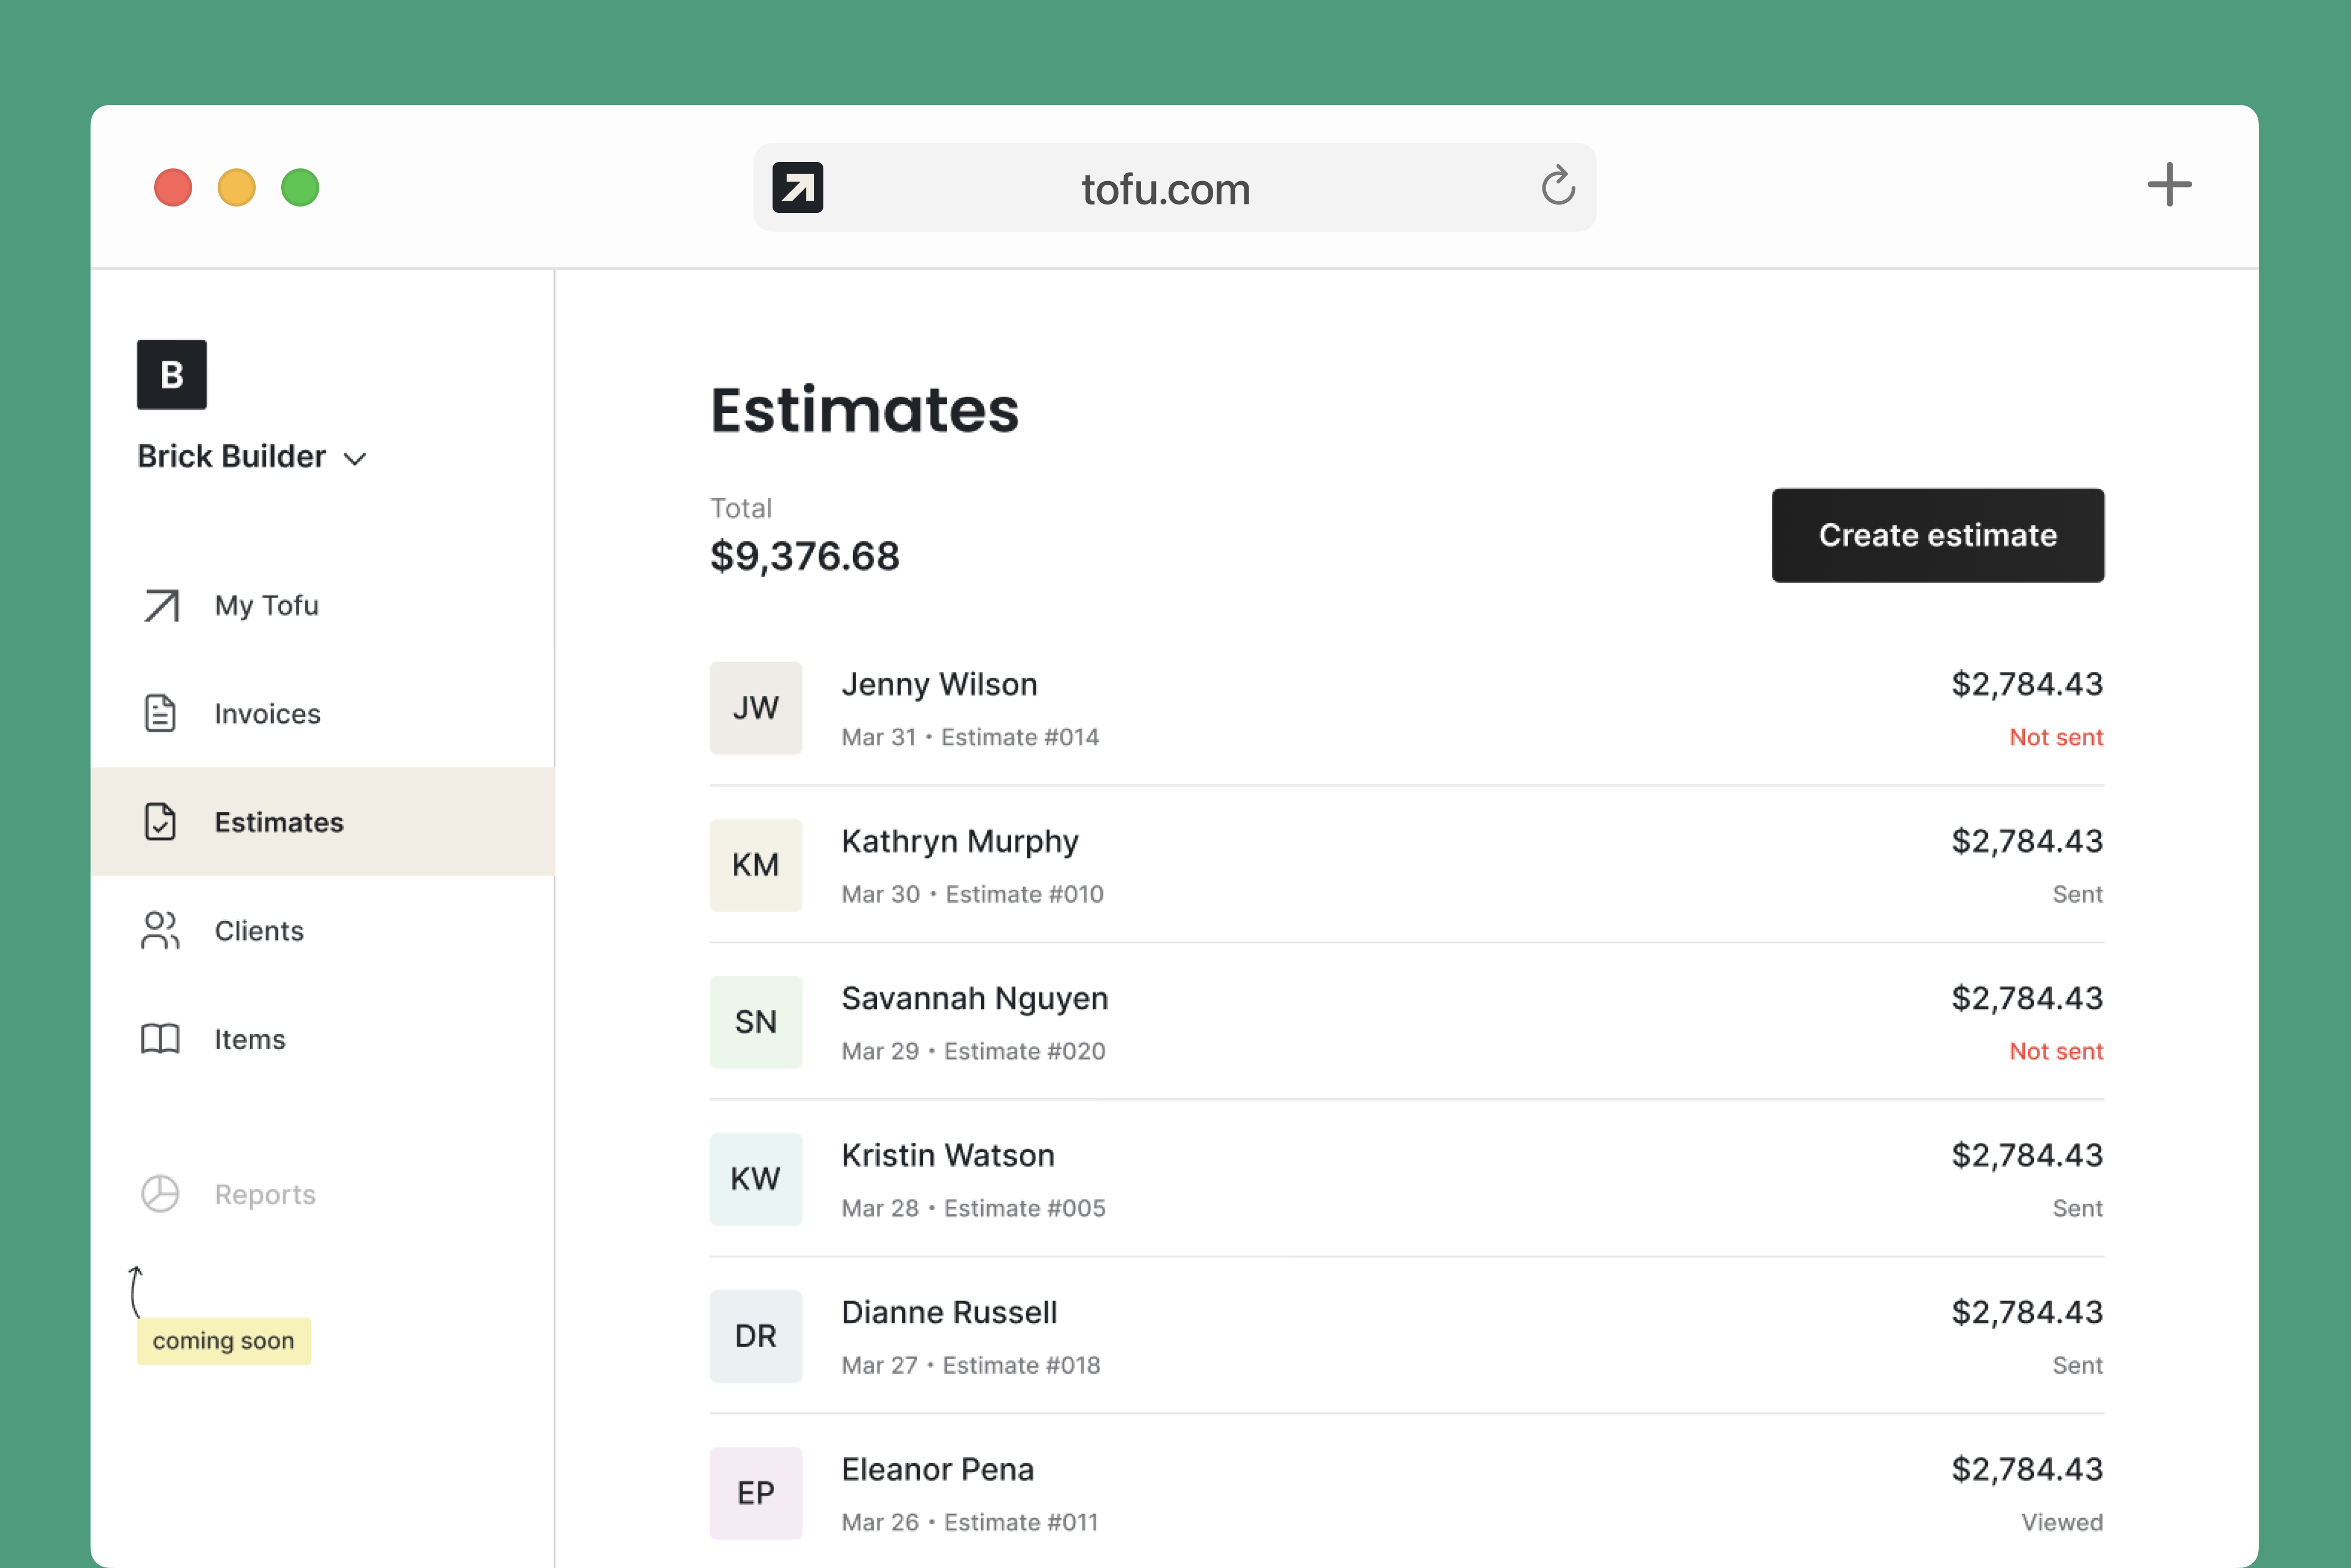Select the My Tofu arrow icon in sidebar

160,605
